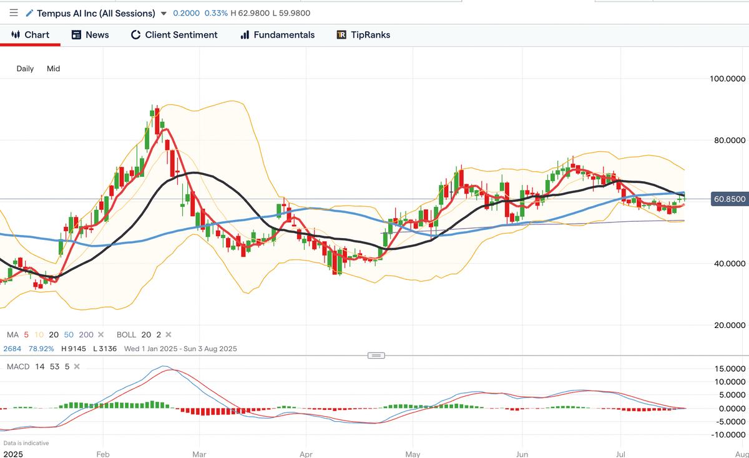This screenshot has width=749, height=458.
Task: Click the TipRanks logo icon
Action: pyautogui.click(x=341, y=35)
